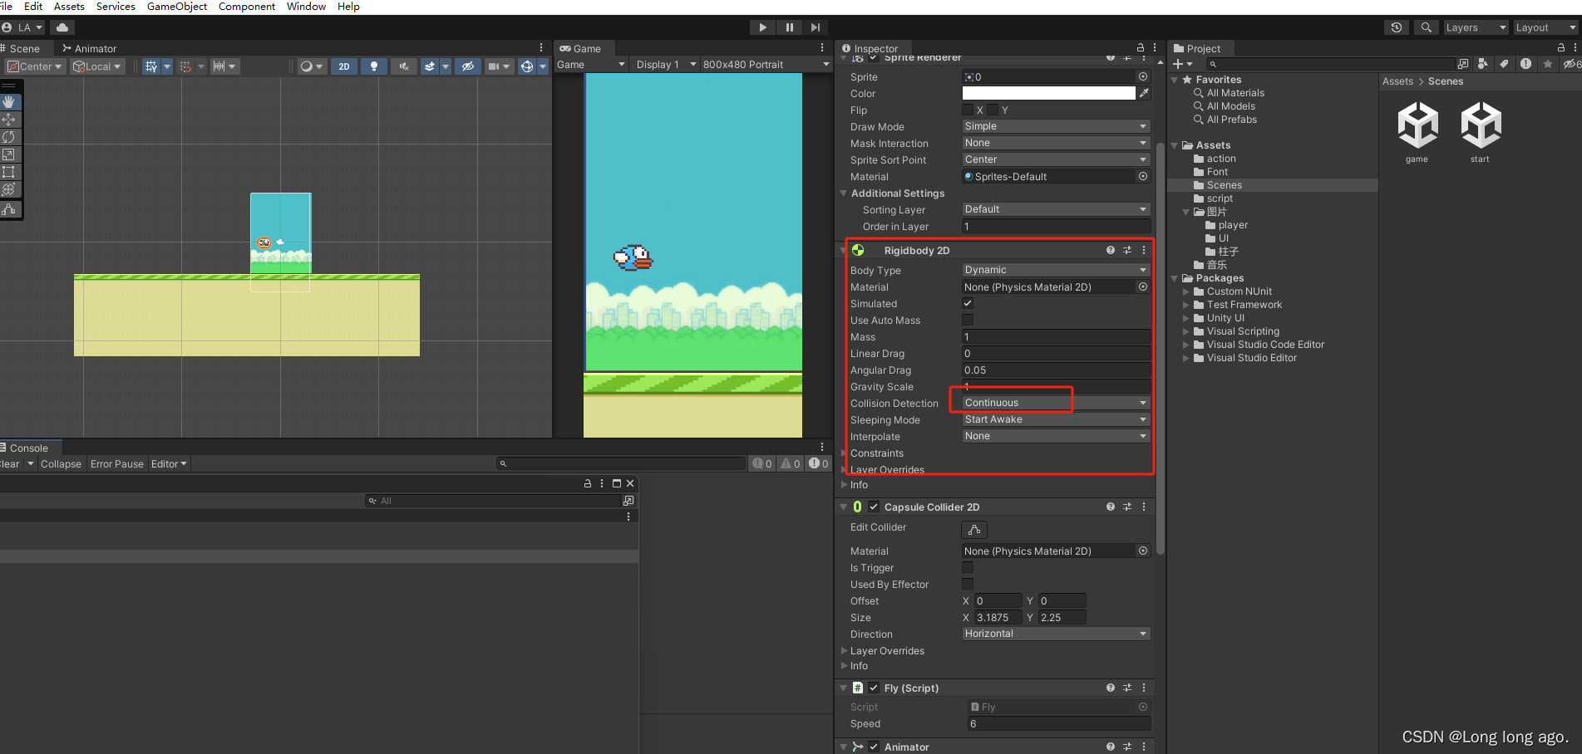Open the game scene asset thumbnail
Viewport: 1582px width, 754px height.
click(1417, 125)
